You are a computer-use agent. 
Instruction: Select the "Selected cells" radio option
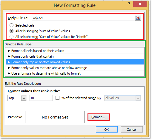point(11,25)
